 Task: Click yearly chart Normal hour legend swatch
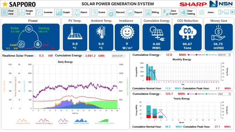207,94
